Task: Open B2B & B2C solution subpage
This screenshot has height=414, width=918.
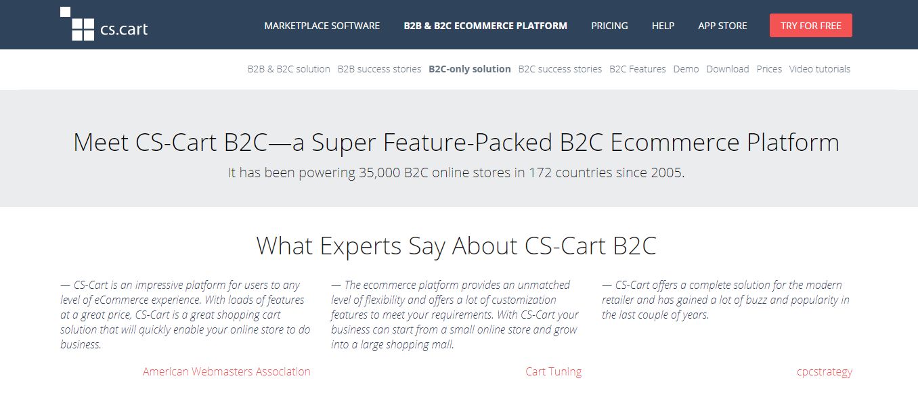Action: pos(288,69)
